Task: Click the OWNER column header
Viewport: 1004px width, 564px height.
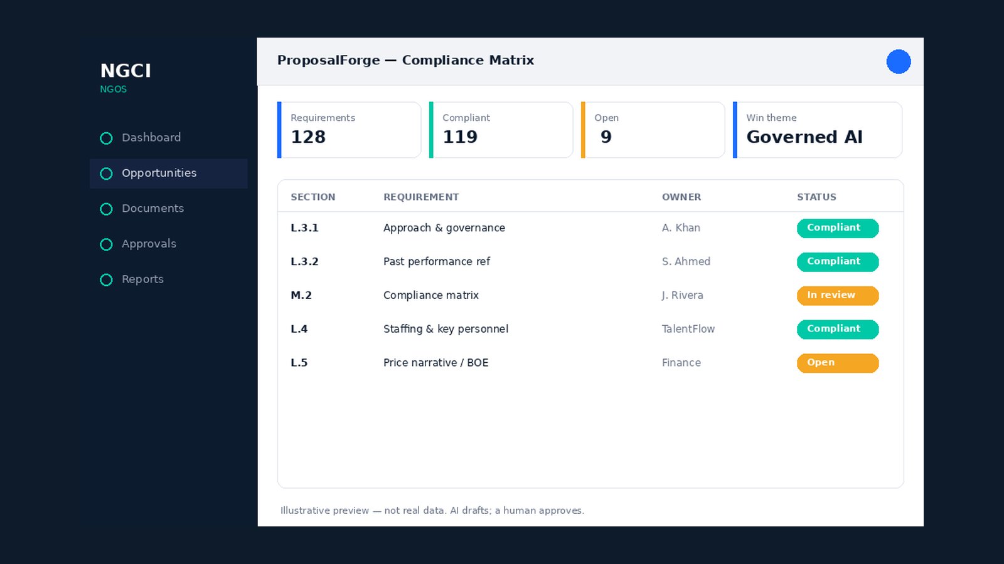Action: pos(681,197)
